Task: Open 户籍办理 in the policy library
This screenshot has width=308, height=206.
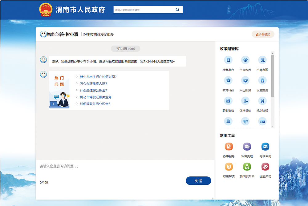Action: [262, 60]
